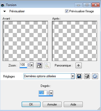Click the greyed magnifier preview icon
101x111 pixels.
point(47,65)
